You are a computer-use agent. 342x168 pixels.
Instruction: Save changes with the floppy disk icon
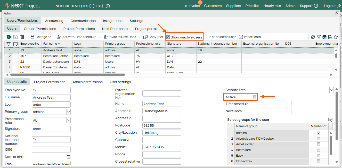pyautogui.click(x=15, y=37)
